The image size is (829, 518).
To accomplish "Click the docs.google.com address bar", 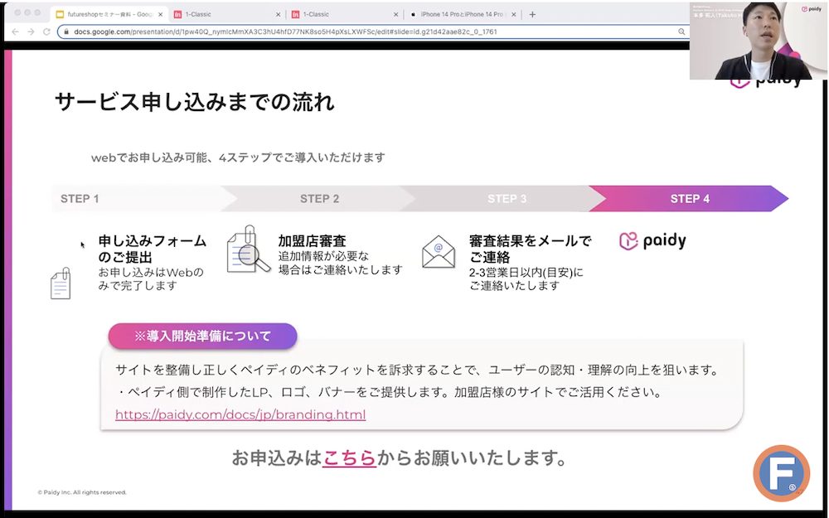I will 373,31.
